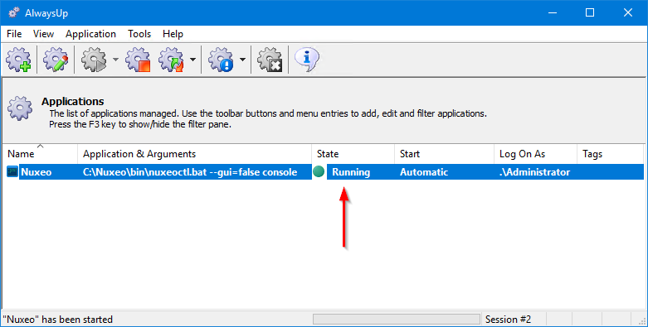This screenshot has width=648, height=327.
Task: Select the Nuxeo application name
Action: 37,172
